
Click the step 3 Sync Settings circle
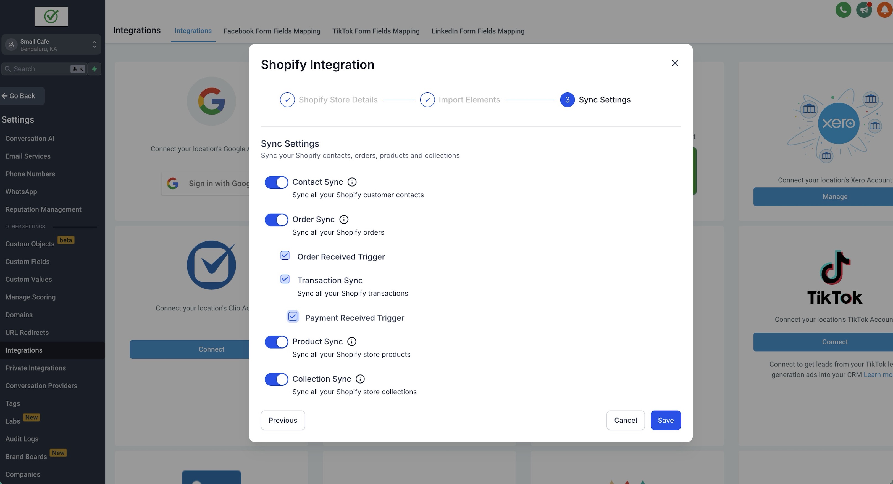pos(567,100)
